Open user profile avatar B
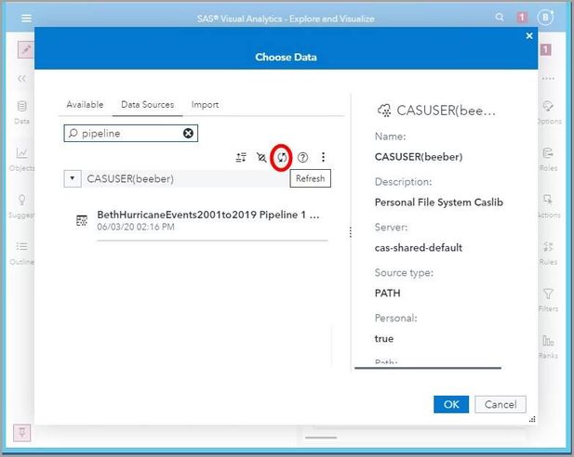574x457 pixels. (x=545, y=17)
